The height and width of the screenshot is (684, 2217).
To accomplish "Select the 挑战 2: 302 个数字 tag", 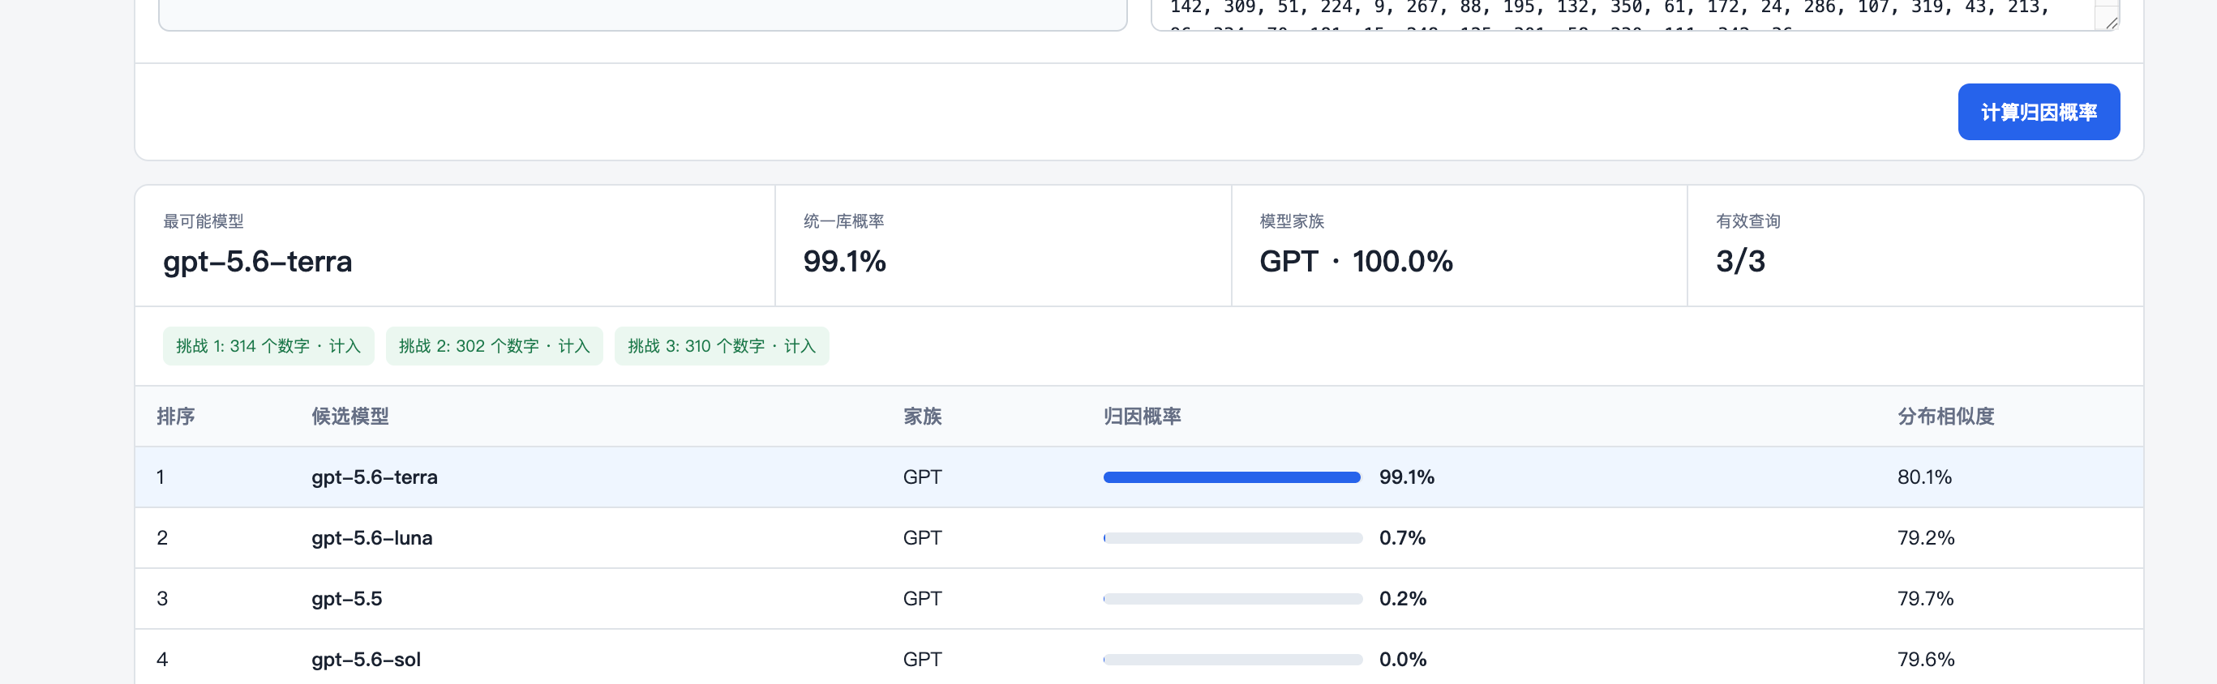I will pos(494,346).
